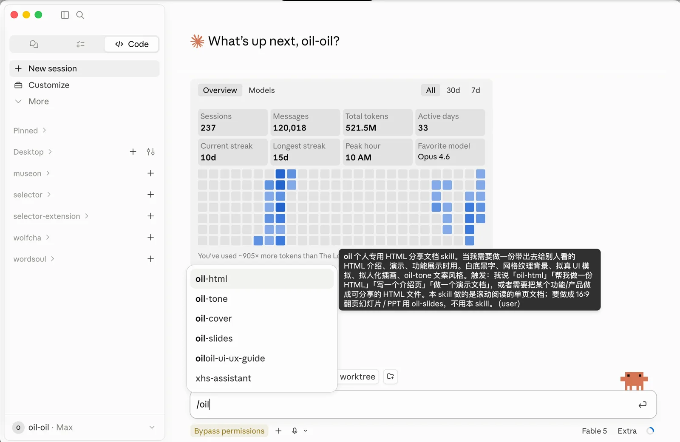Image resolution: width=680 pixels, height=442 pixels.
Task: Click the Favorite model Opus 4.6 card
Action: (450, 152)
